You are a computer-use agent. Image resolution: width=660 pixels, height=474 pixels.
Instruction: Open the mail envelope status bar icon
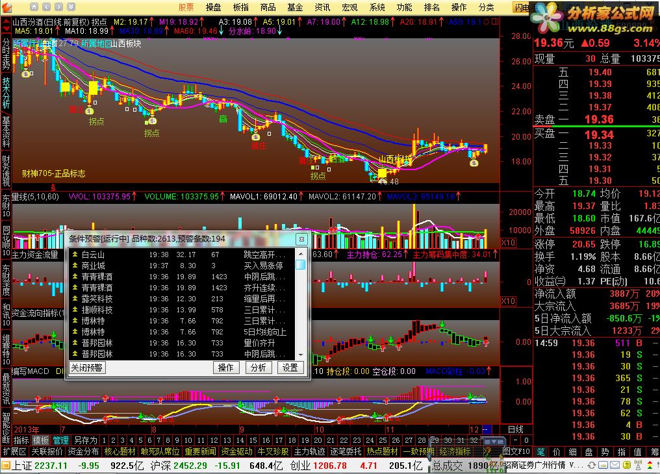point(615,465)
